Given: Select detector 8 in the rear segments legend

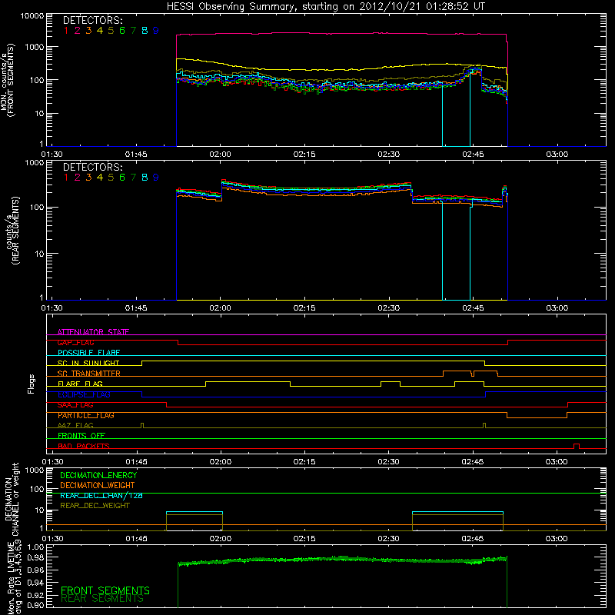Looking at the screenshot, I should [145, 178].
